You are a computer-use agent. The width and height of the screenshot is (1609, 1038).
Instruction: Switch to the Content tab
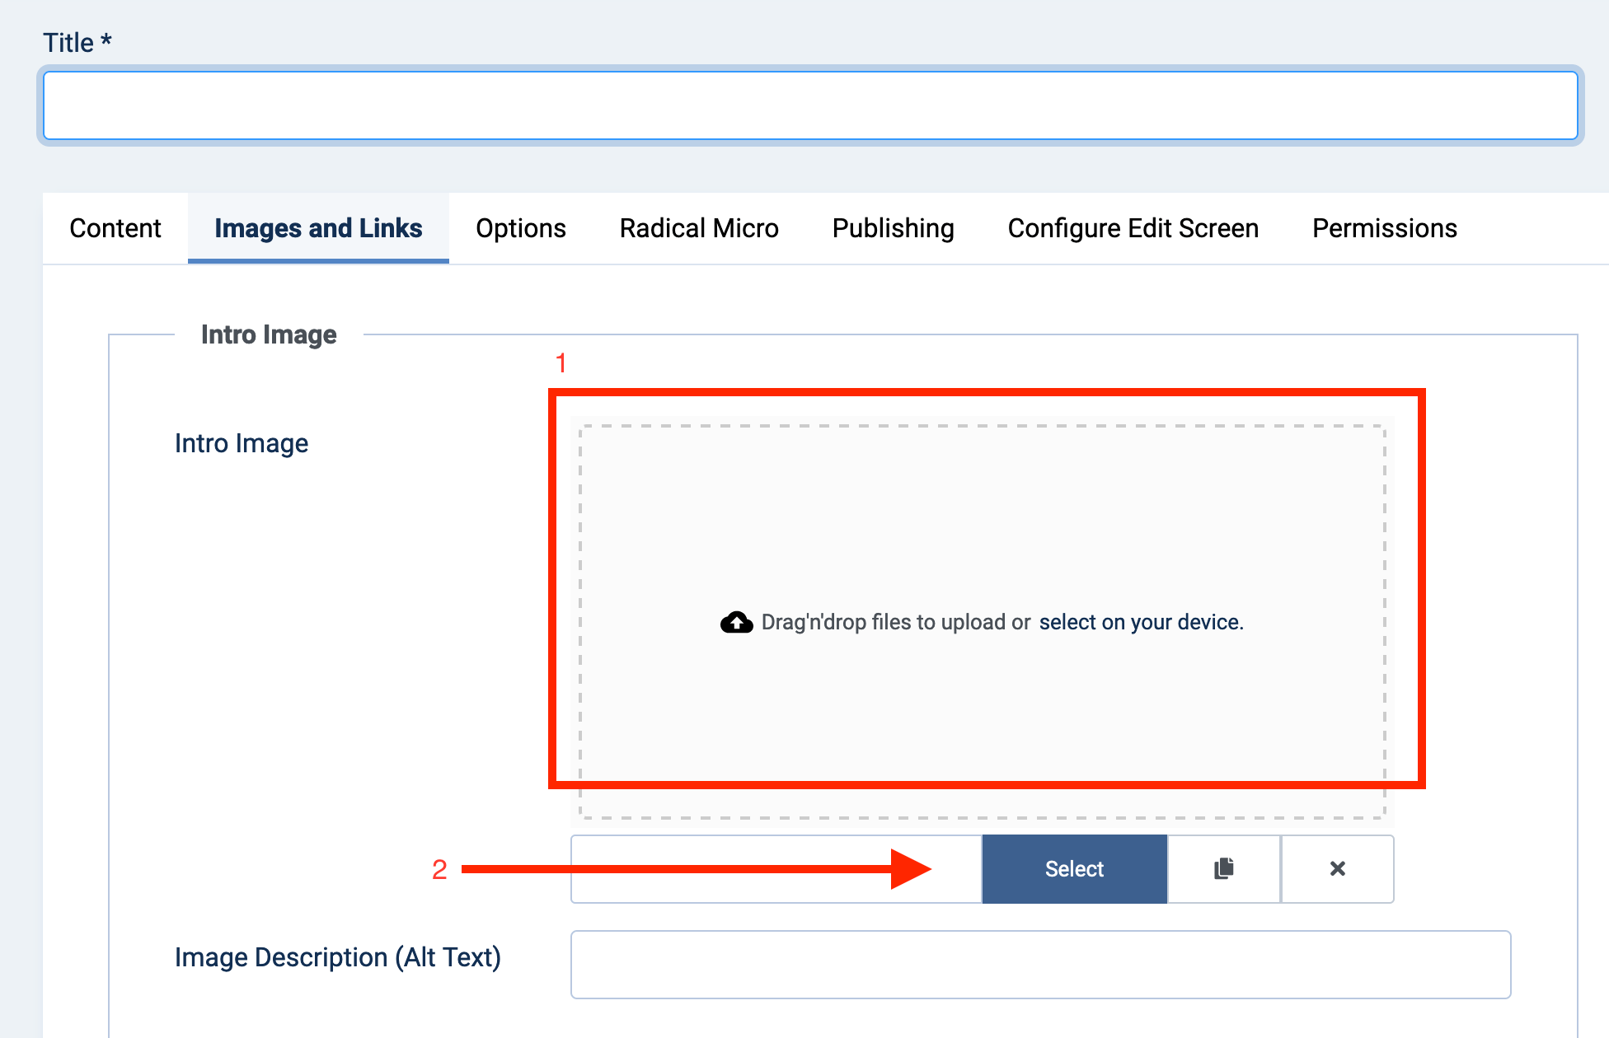(115, 228)
